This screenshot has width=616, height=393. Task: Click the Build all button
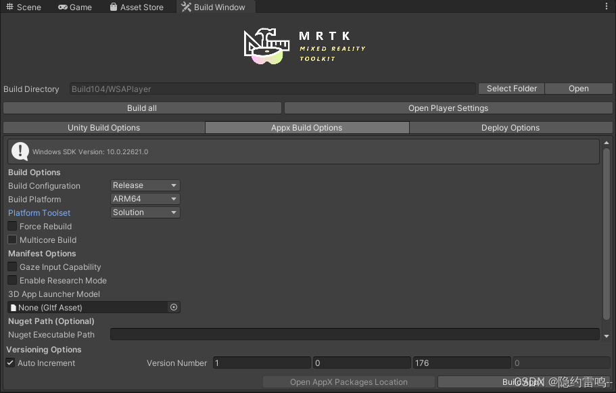(142, 108)
